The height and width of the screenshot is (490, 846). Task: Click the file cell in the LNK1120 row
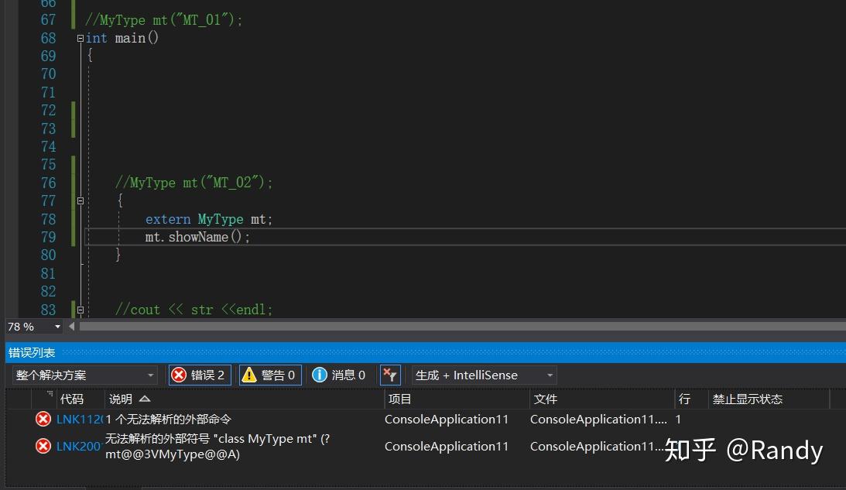coord(598,420)
